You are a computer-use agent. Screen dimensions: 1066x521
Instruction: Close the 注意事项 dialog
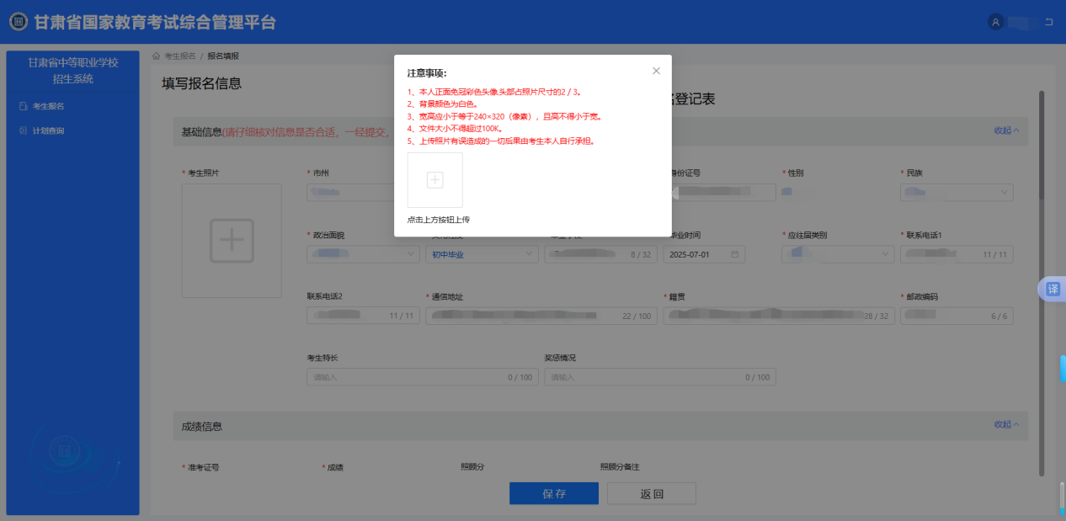(x=656, y=72)
